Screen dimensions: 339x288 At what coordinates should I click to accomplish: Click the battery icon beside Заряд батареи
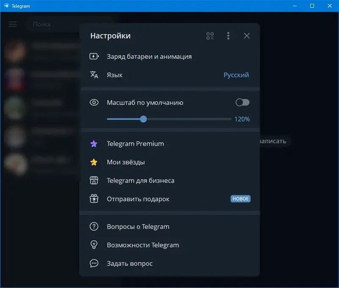(x=94, y=56)
